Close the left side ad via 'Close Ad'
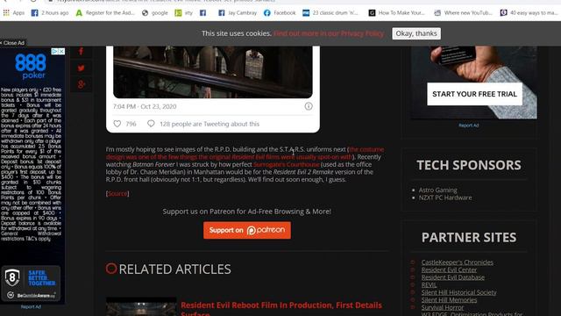 click(12, 43)
